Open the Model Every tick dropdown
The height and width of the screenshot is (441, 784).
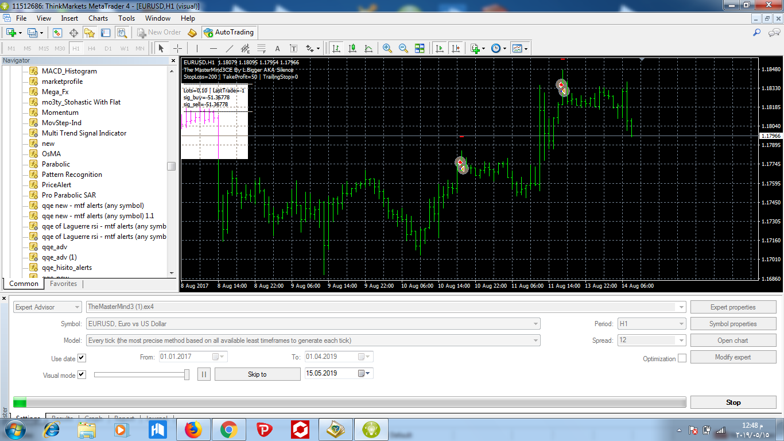(x=313, y=341)
